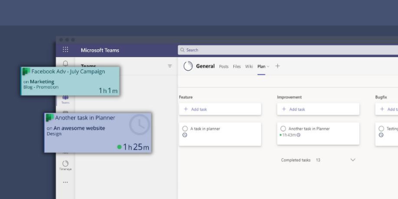The image size is (398, 199).
Task: Open the more apps ellipsis in sidebar
Action: point(65,182)
